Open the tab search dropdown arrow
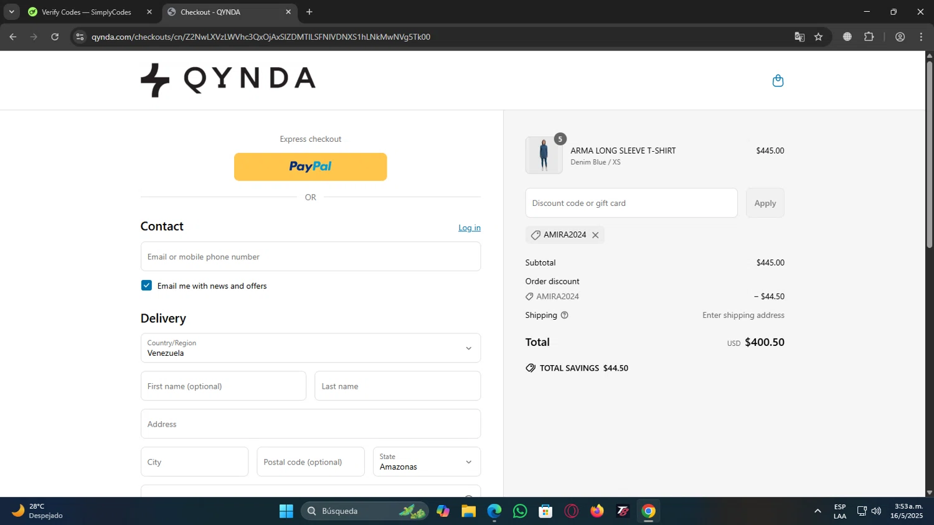 (11, 12)
